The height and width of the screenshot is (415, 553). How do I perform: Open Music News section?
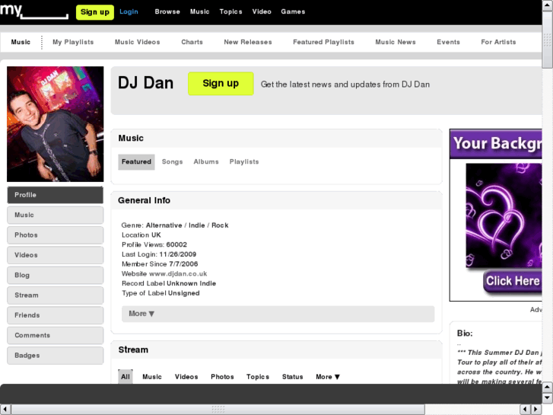[396, 42]
